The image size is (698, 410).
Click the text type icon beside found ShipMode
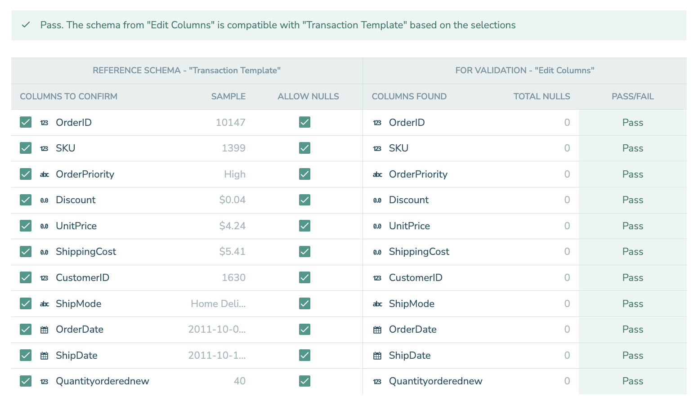pyautogui.click(x=377, y=304)
